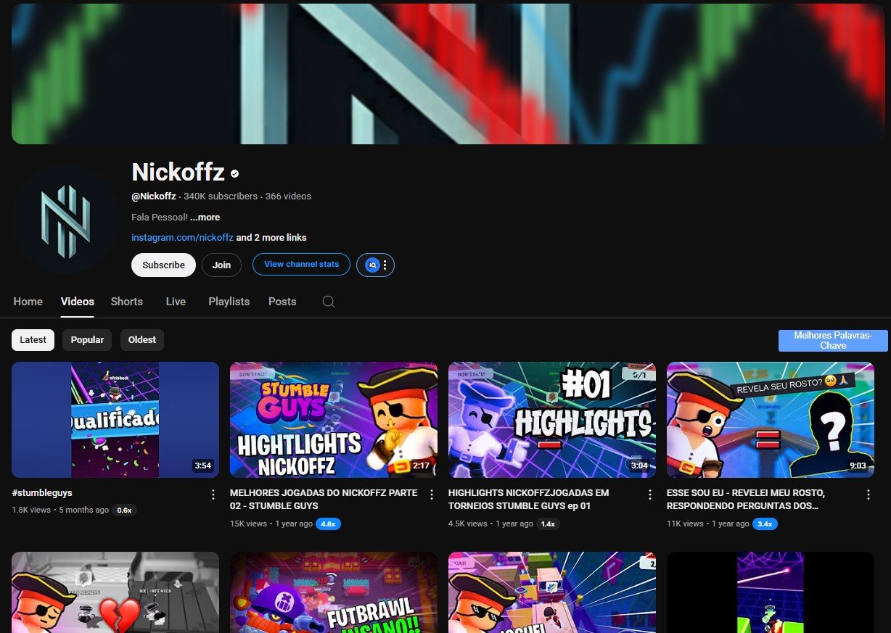This screenshot has height=633, width=891.
Task: Play the REVELA SEU ROSTO 9:03 thumbnail
Action: (x=771, y=420)
